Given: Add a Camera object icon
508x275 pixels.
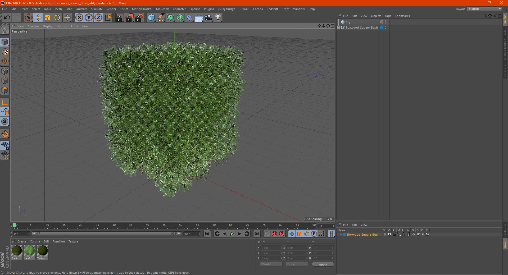Looking at the screenshot, I should [x=208, y=18].
